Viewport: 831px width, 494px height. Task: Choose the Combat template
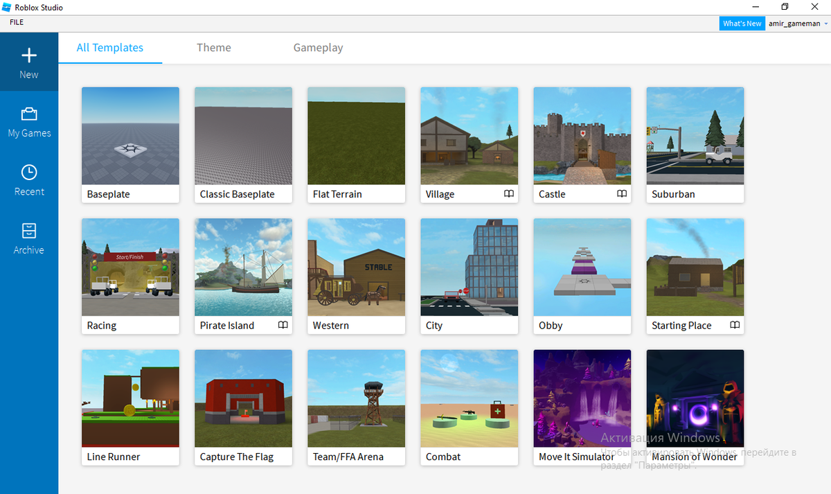(x=469, y=407)
